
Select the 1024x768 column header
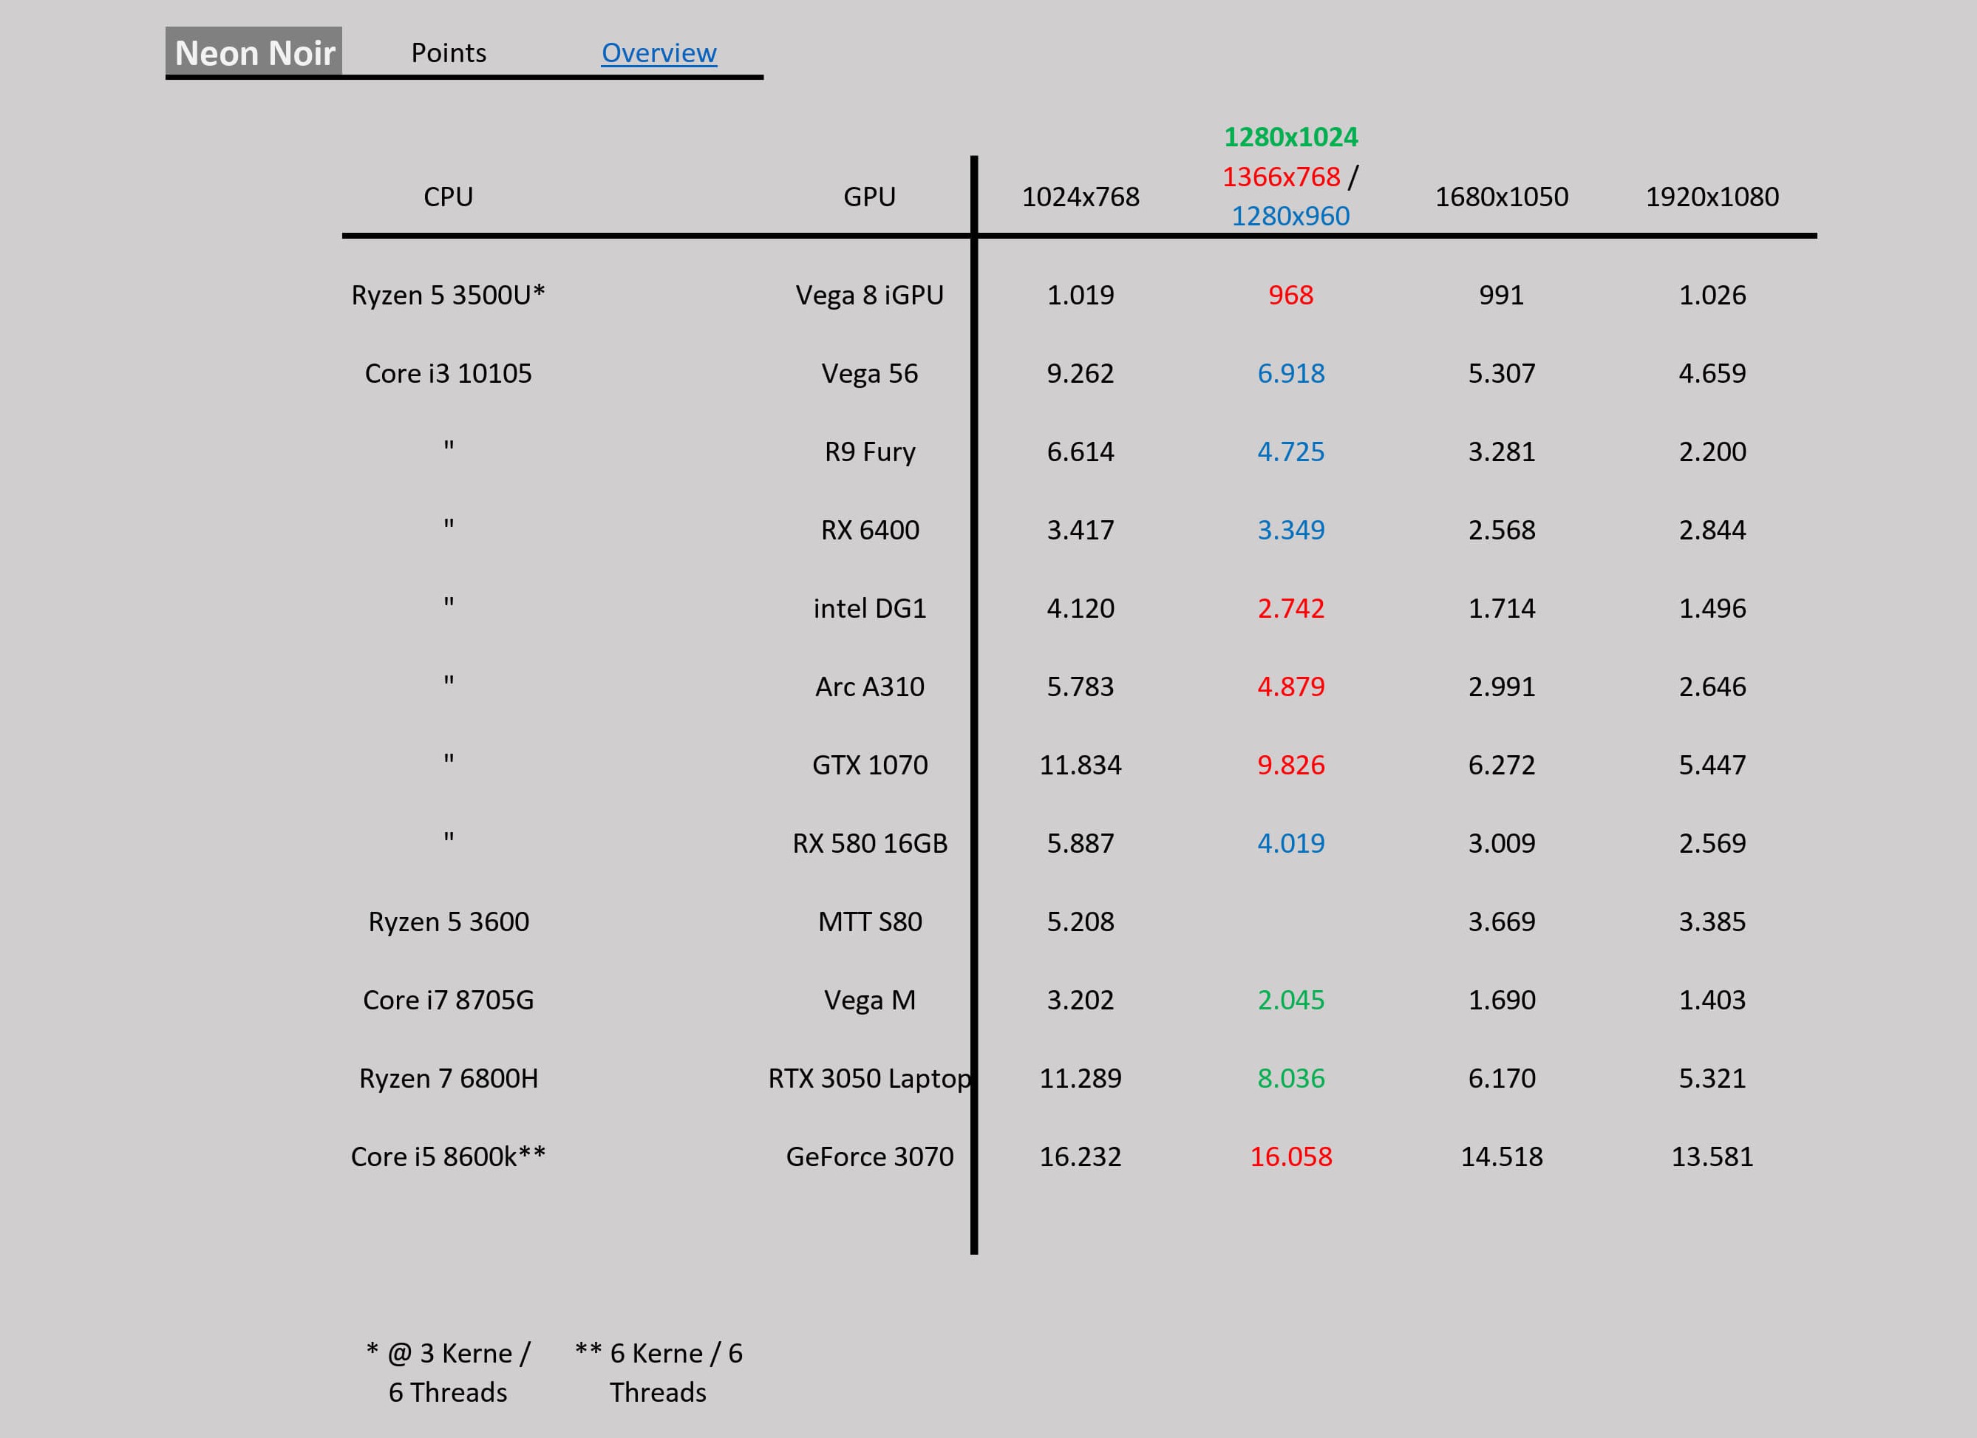click(1080, 197)
